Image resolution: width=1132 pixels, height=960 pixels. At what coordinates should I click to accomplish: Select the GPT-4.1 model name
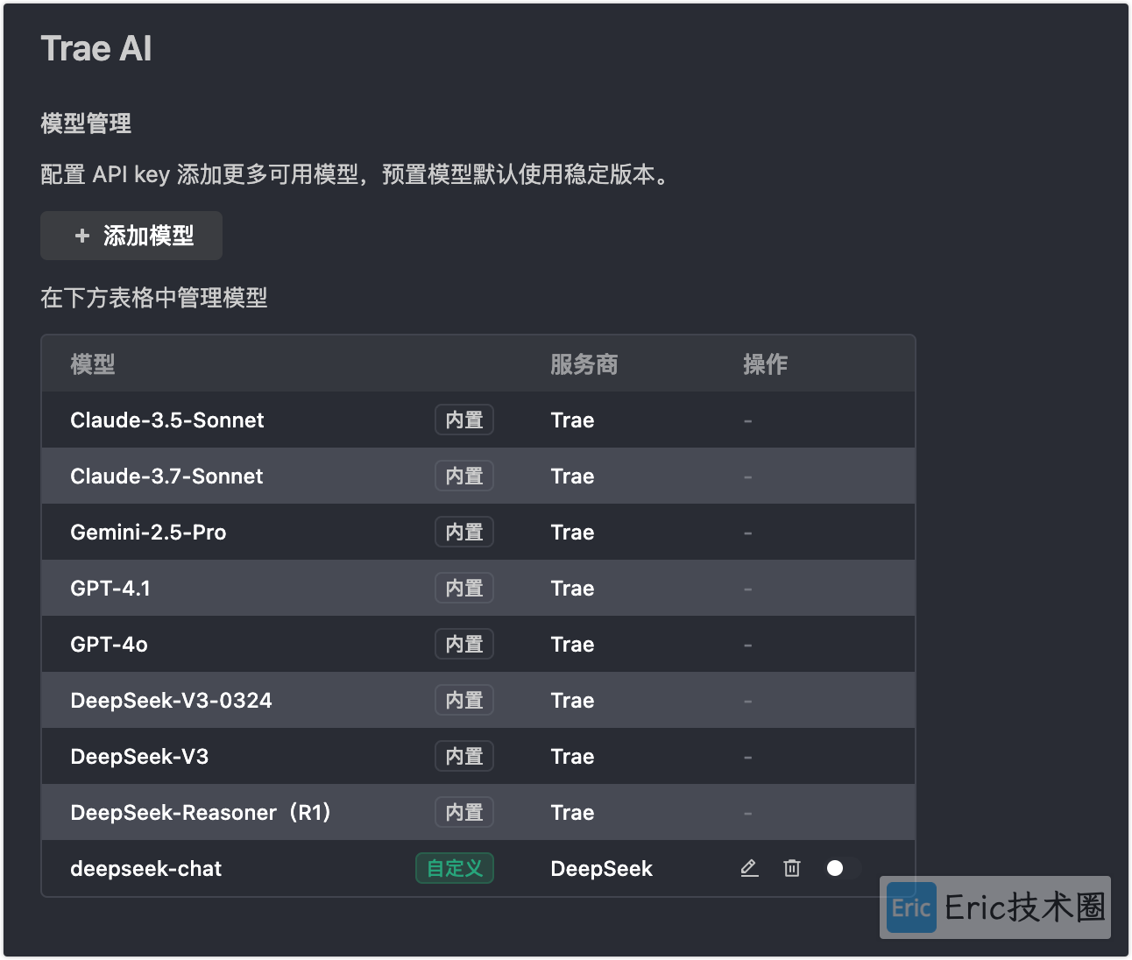tap(110, 589)
